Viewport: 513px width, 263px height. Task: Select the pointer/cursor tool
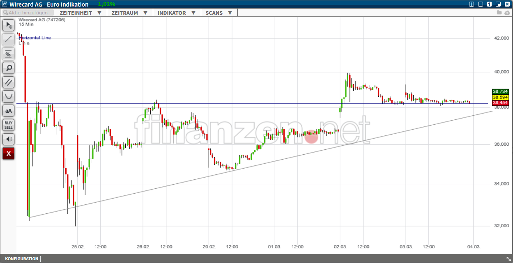[8, 25]
